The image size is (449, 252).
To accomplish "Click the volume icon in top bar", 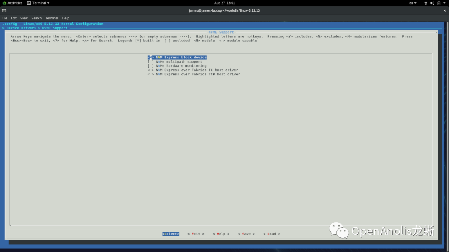I will [x=432, y=3].
